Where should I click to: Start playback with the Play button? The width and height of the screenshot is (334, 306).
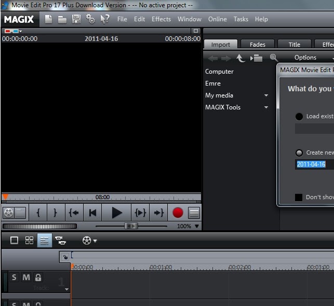[x=116, y=213]
